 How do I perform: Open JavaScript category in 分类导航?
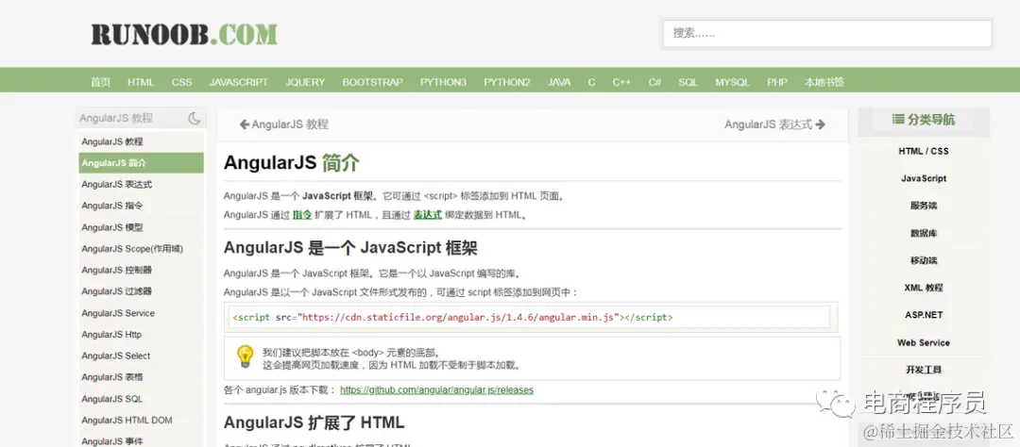point(924,178)
